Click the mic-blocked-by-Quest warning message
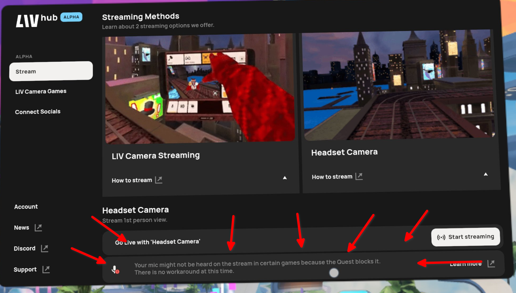516x293 pixels. 257,266
